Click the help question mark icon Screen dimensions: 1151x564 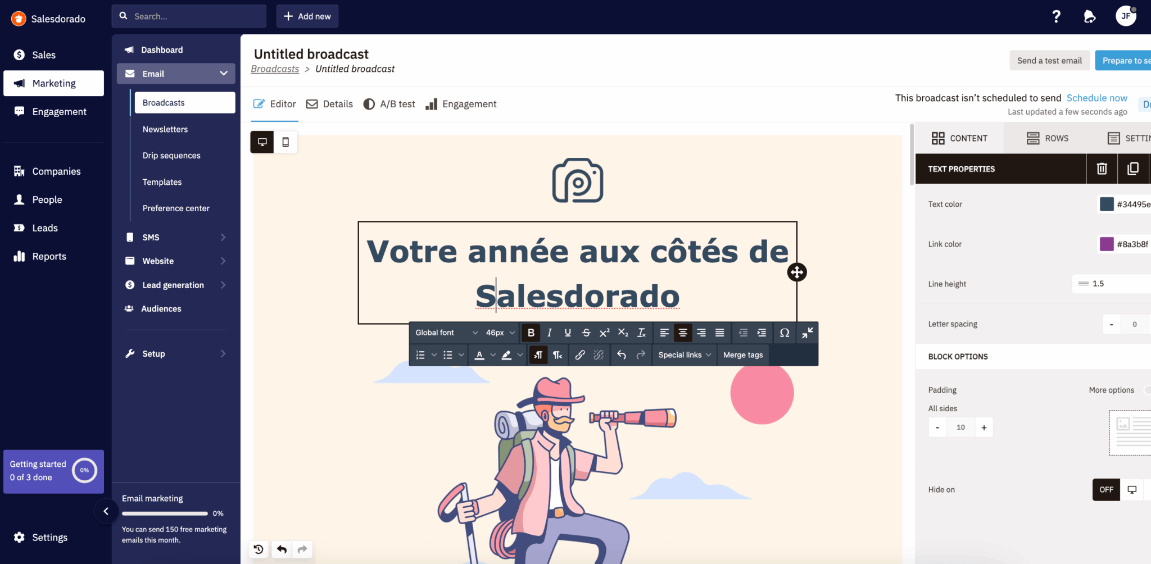(x=1056, y=16)
